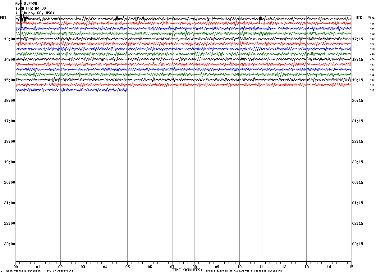376x275 pixels.
Task: Click the location label "(Lilburn, GA, USA)"
Action: coord(35,13)
